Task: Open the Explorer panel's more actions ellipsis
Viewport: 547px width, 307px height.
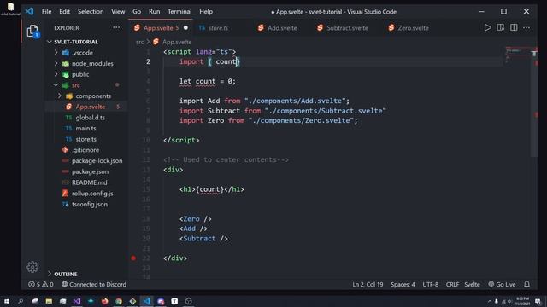Action: pyautogui.click(x=116, y=27)
